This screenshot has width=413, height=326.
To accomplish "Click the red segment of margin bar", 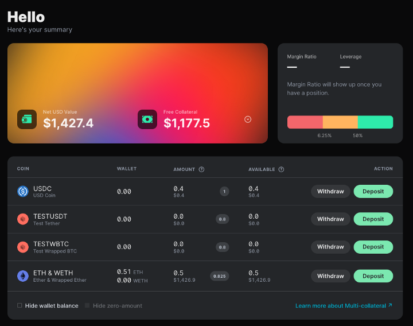I will pos(305,122).
